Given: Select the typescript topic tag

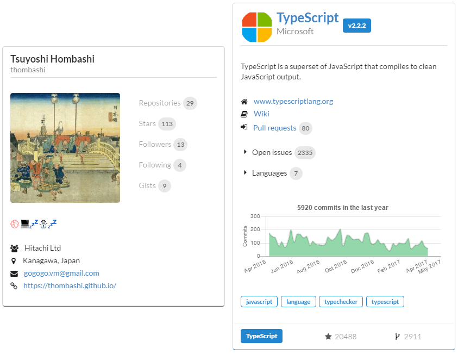Looking at the screenshot, I should click(385, 302).
